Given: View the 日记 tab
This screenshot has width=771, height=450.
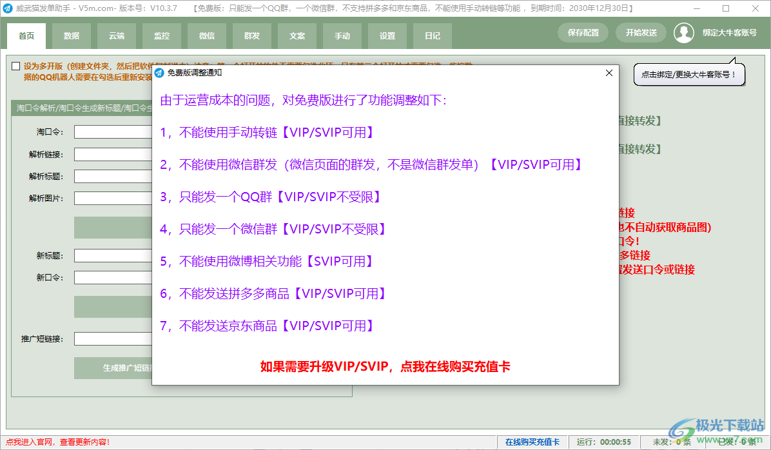Looking at the screenshot, I should (x=432, y=36).
